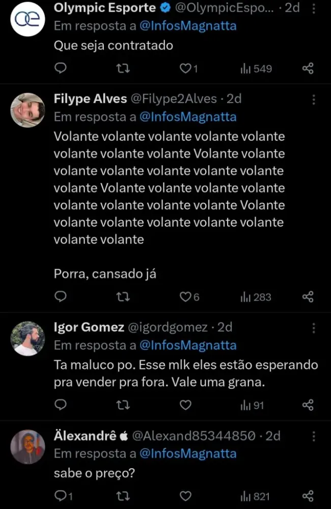Retweet the 'sabe o preço?' tweet

(122, 495)
